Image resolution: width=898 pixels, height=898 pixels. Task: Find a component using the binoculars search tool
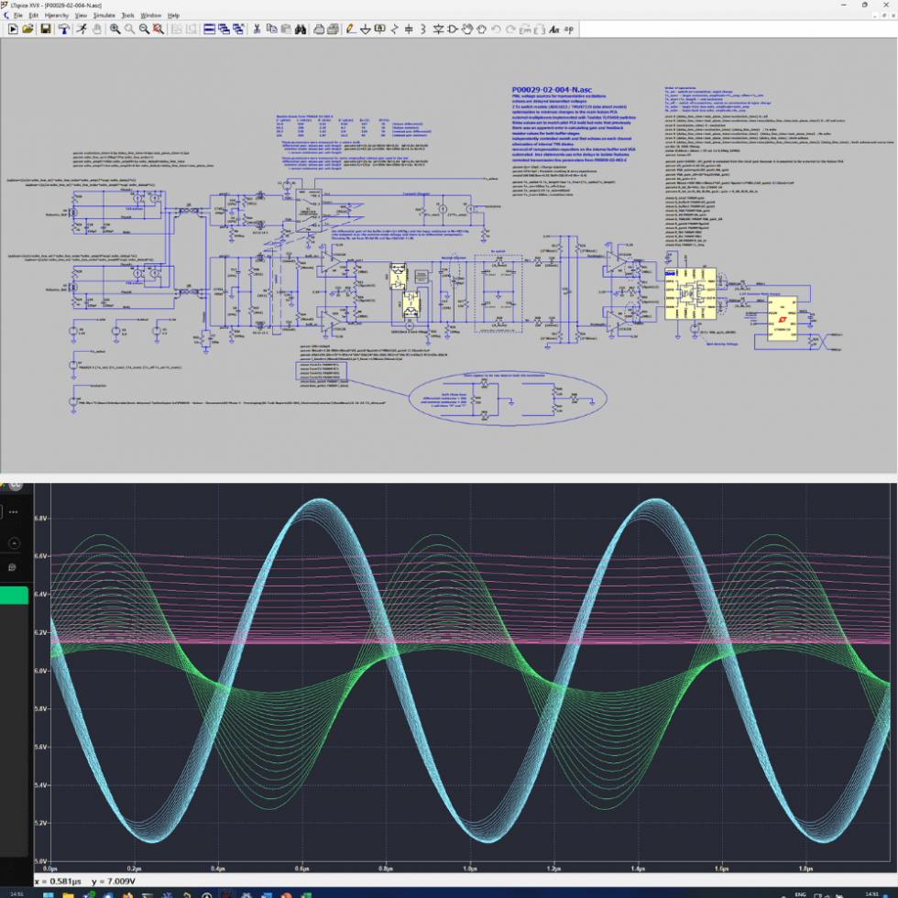pyautogui.click(x=301, y=30)
